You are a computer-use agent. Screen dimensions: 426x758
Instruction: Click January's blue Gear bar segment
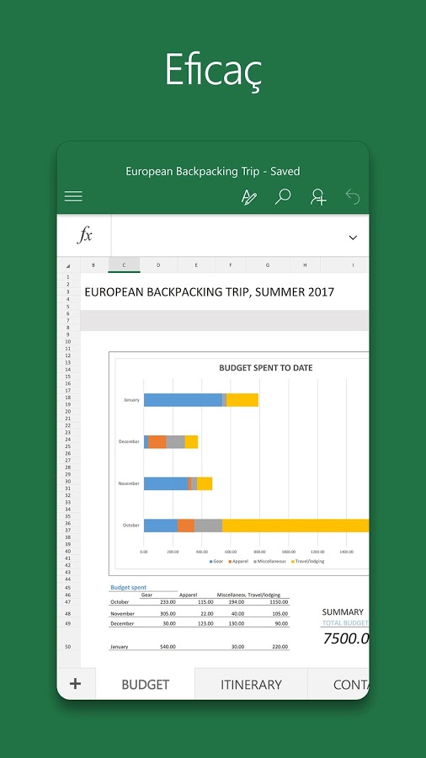(x=183, y=400)
